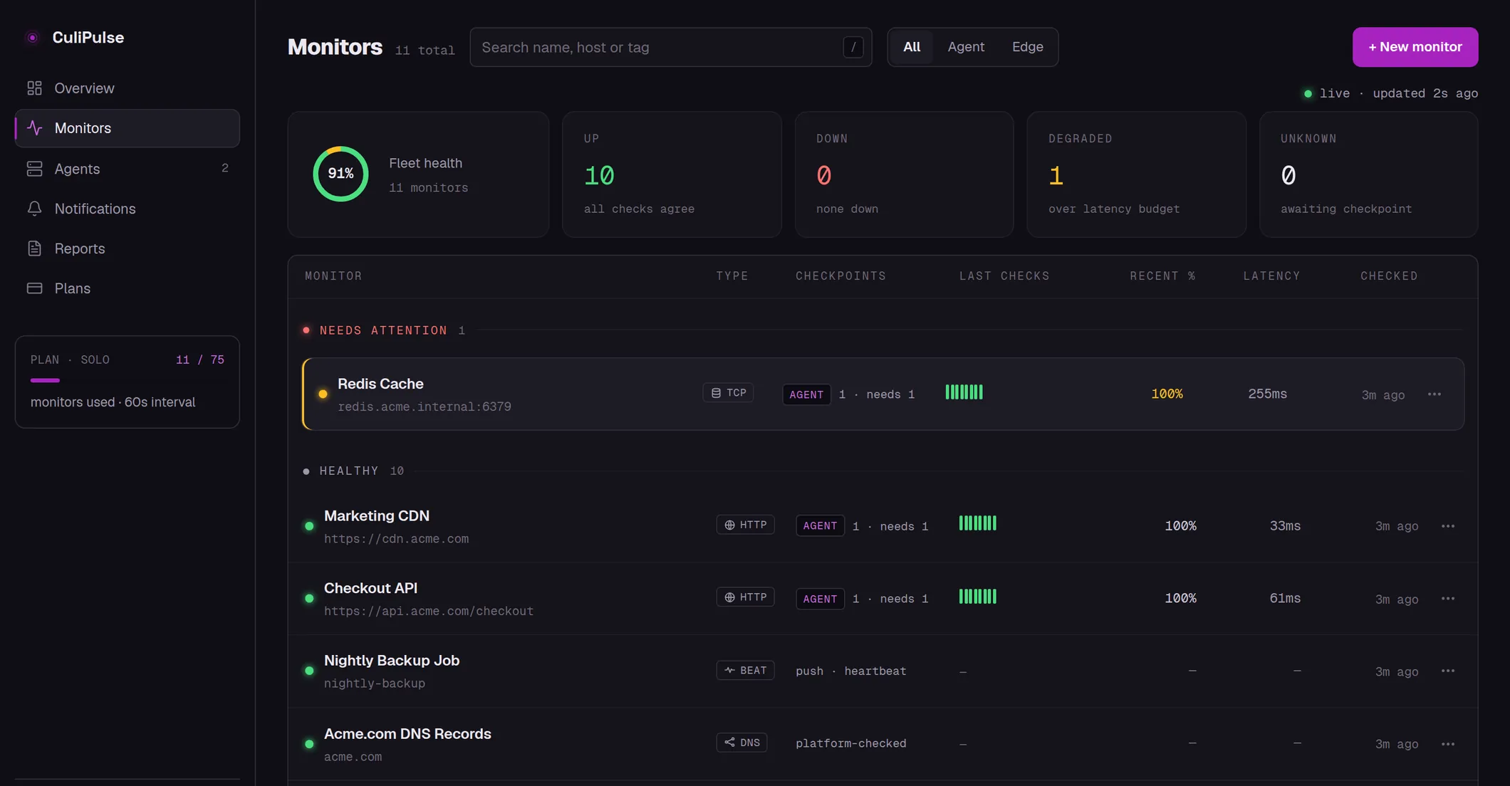Image resolution: width=1510 pixels, height=786 pixels.
Task: Click Redis Cache last checks bar chart
Action: [x=964, y=392]
